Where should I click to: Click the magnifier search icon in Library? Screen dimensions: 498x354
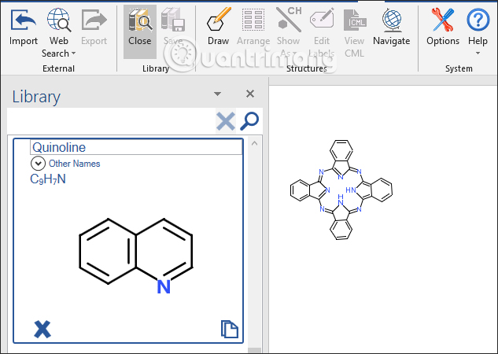click(249, 121)
